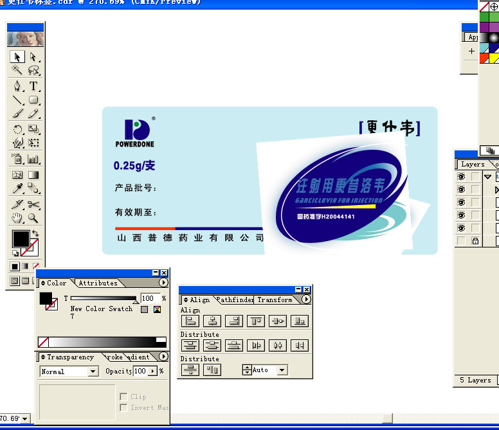Open the Align panel options menu
Image resolution: width=499 pixels, height=430 pixels.
(x=306, y=300)
